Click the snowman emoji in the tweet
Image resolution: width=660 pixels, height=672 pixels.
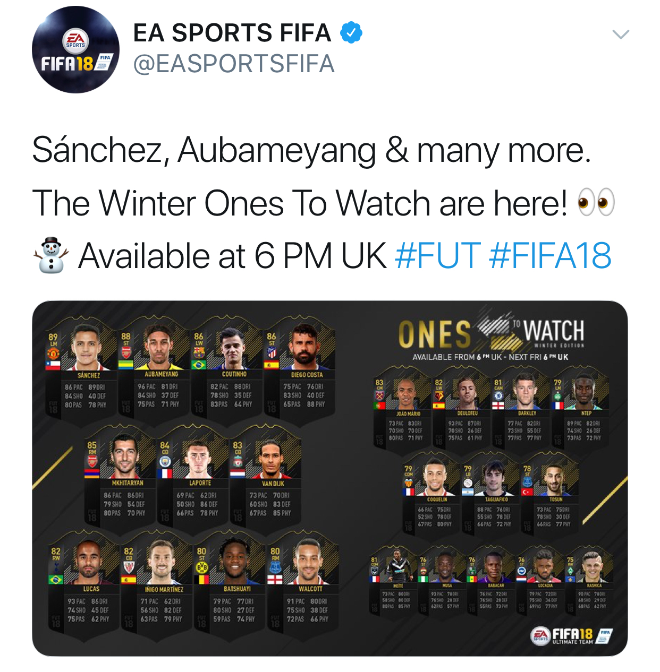pos(51,256)
